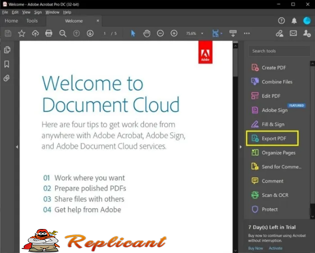This screenshot has height=253, width=315.
Task: Collapse the left navigation pane arrow
Action: tap(17, 147)
